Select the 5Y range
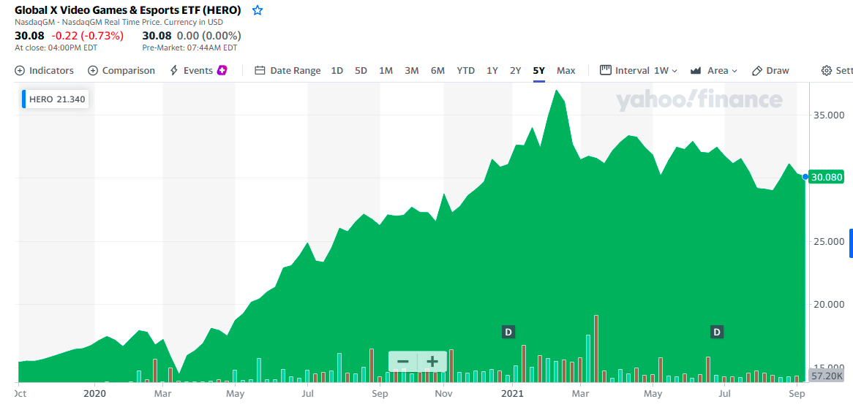853x418 pixels. 539,71
